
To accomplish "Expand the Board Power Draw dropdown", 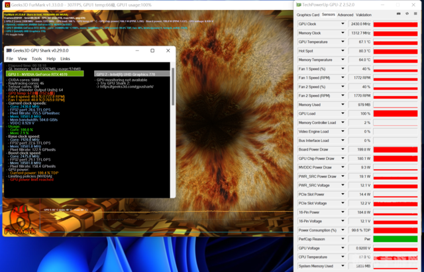I will point(343,149).
